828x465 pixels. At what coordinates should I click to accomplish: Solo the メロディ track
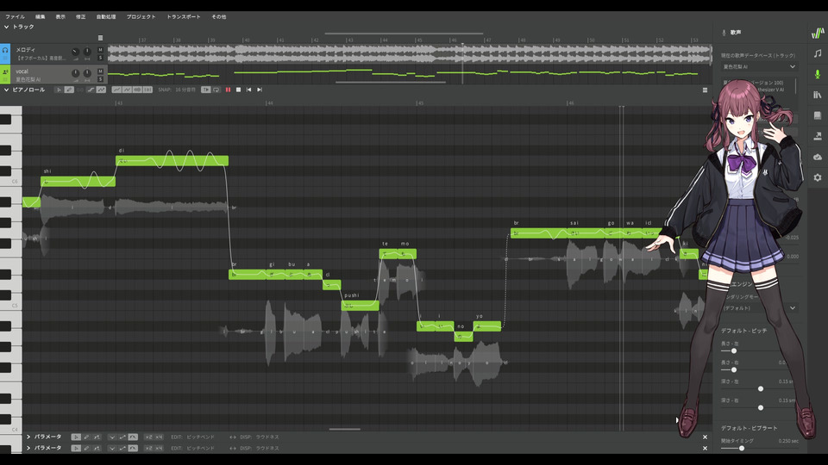(100, 58)
